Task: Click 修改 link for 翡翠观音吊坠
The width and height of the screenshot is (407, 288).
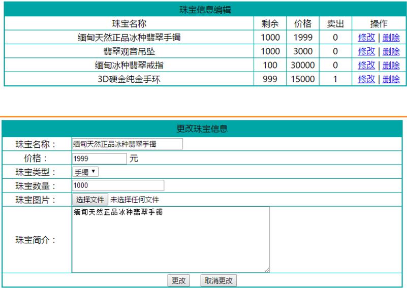Action: point(366,51)
